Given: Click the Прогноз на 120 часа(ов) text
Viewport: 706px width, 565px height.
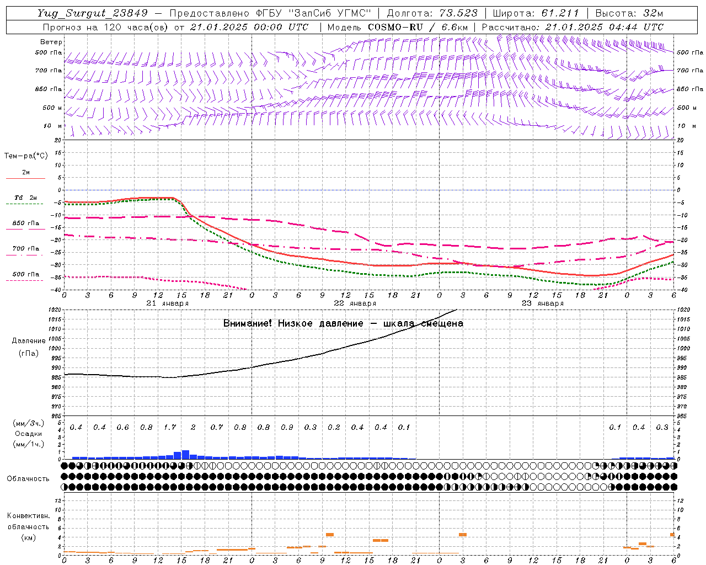Looking at the screenshot, I should (105, 27).
